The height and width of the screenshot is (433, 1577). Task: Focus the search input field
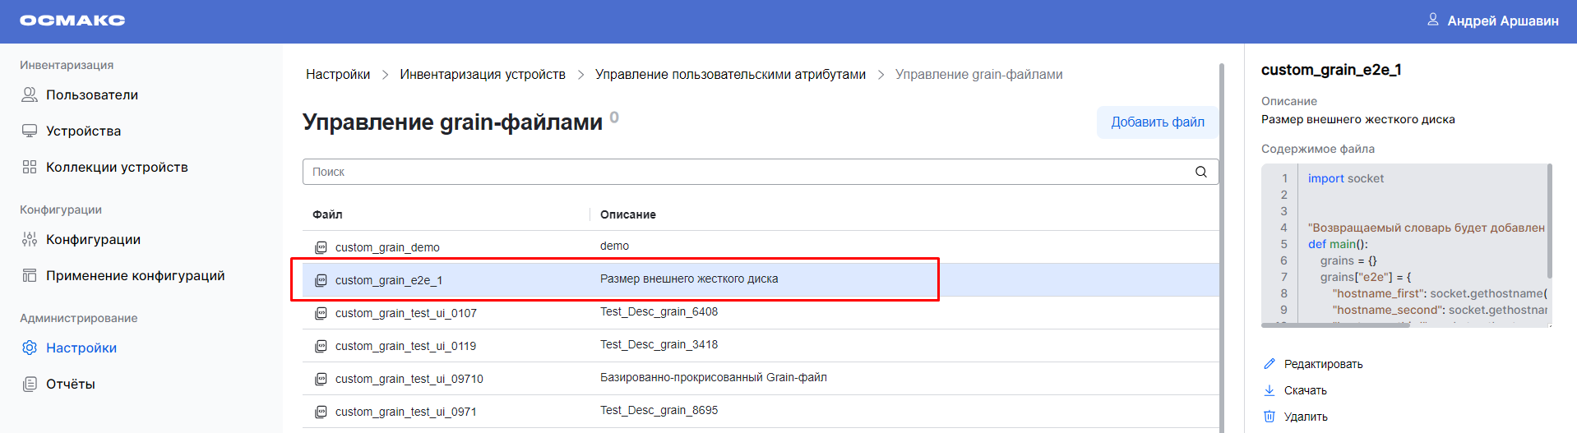(748, 172)
